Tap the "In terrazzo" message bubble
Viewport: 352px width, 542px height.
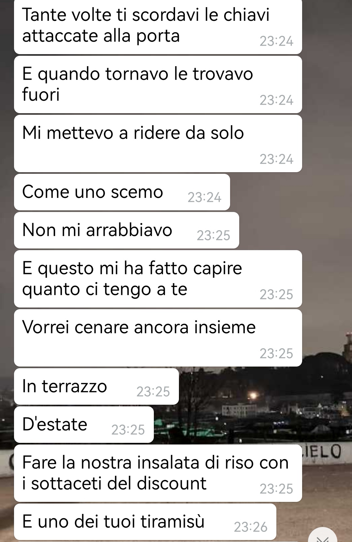pos(96,386)
